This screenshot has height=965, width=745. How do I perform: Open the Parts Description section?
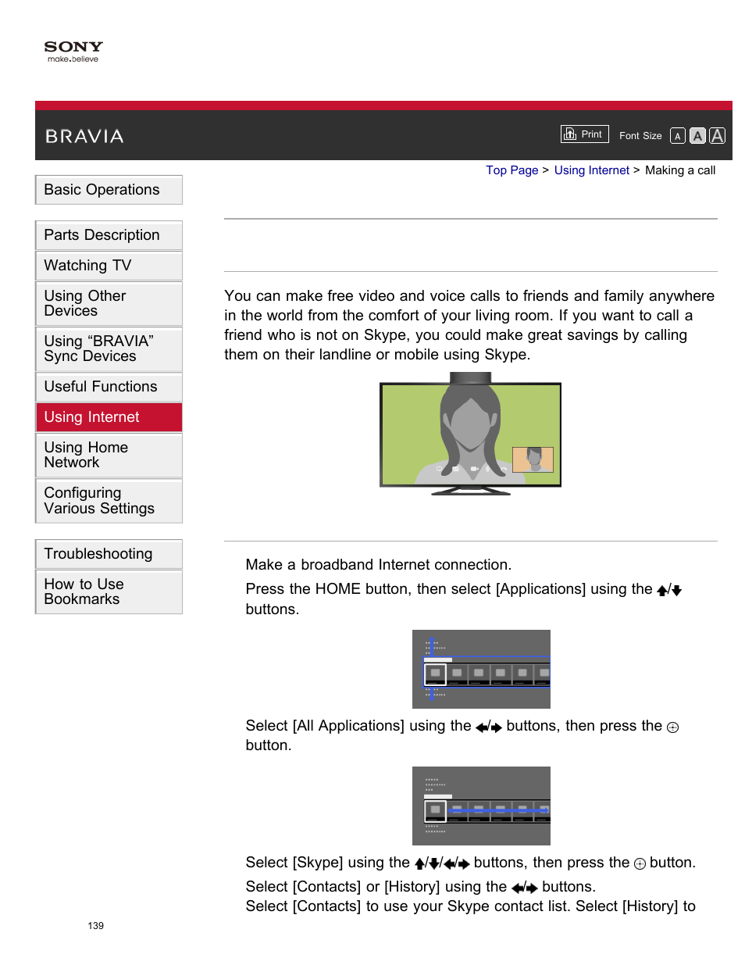click(x=109, y=235)
